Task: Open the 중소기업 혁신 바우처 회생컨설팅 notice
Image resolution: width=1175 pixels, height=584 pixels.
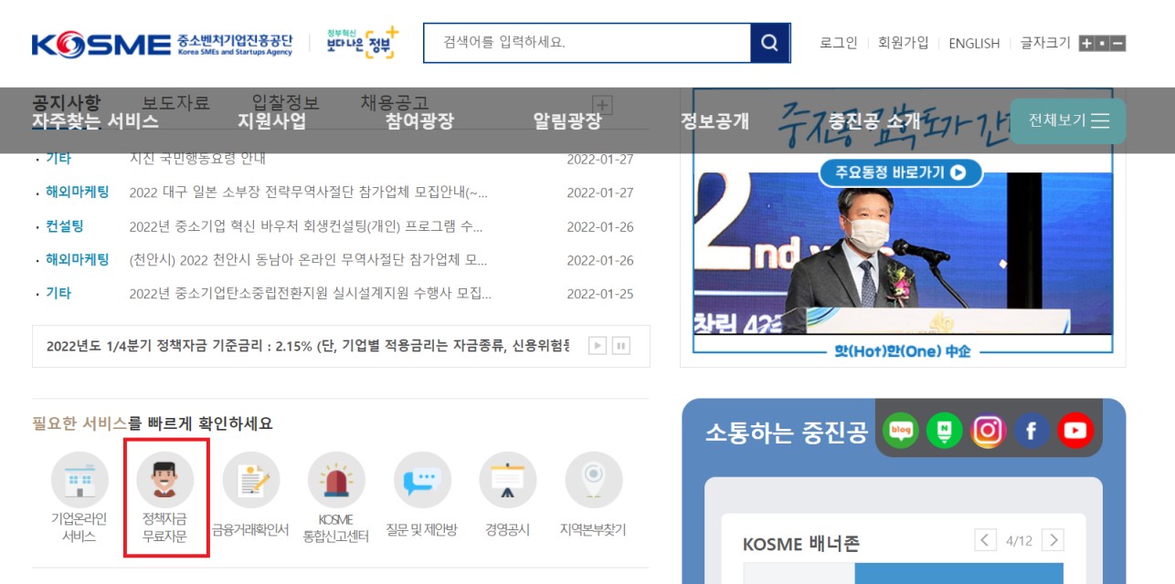Action: tap(306, 226)
